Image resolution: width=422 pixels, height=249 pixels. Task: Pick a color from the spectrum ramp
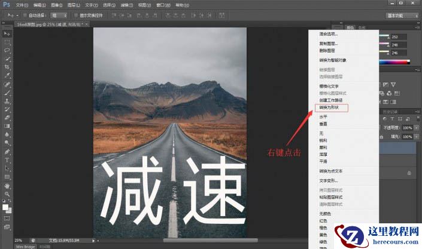[x=394, y=62]
